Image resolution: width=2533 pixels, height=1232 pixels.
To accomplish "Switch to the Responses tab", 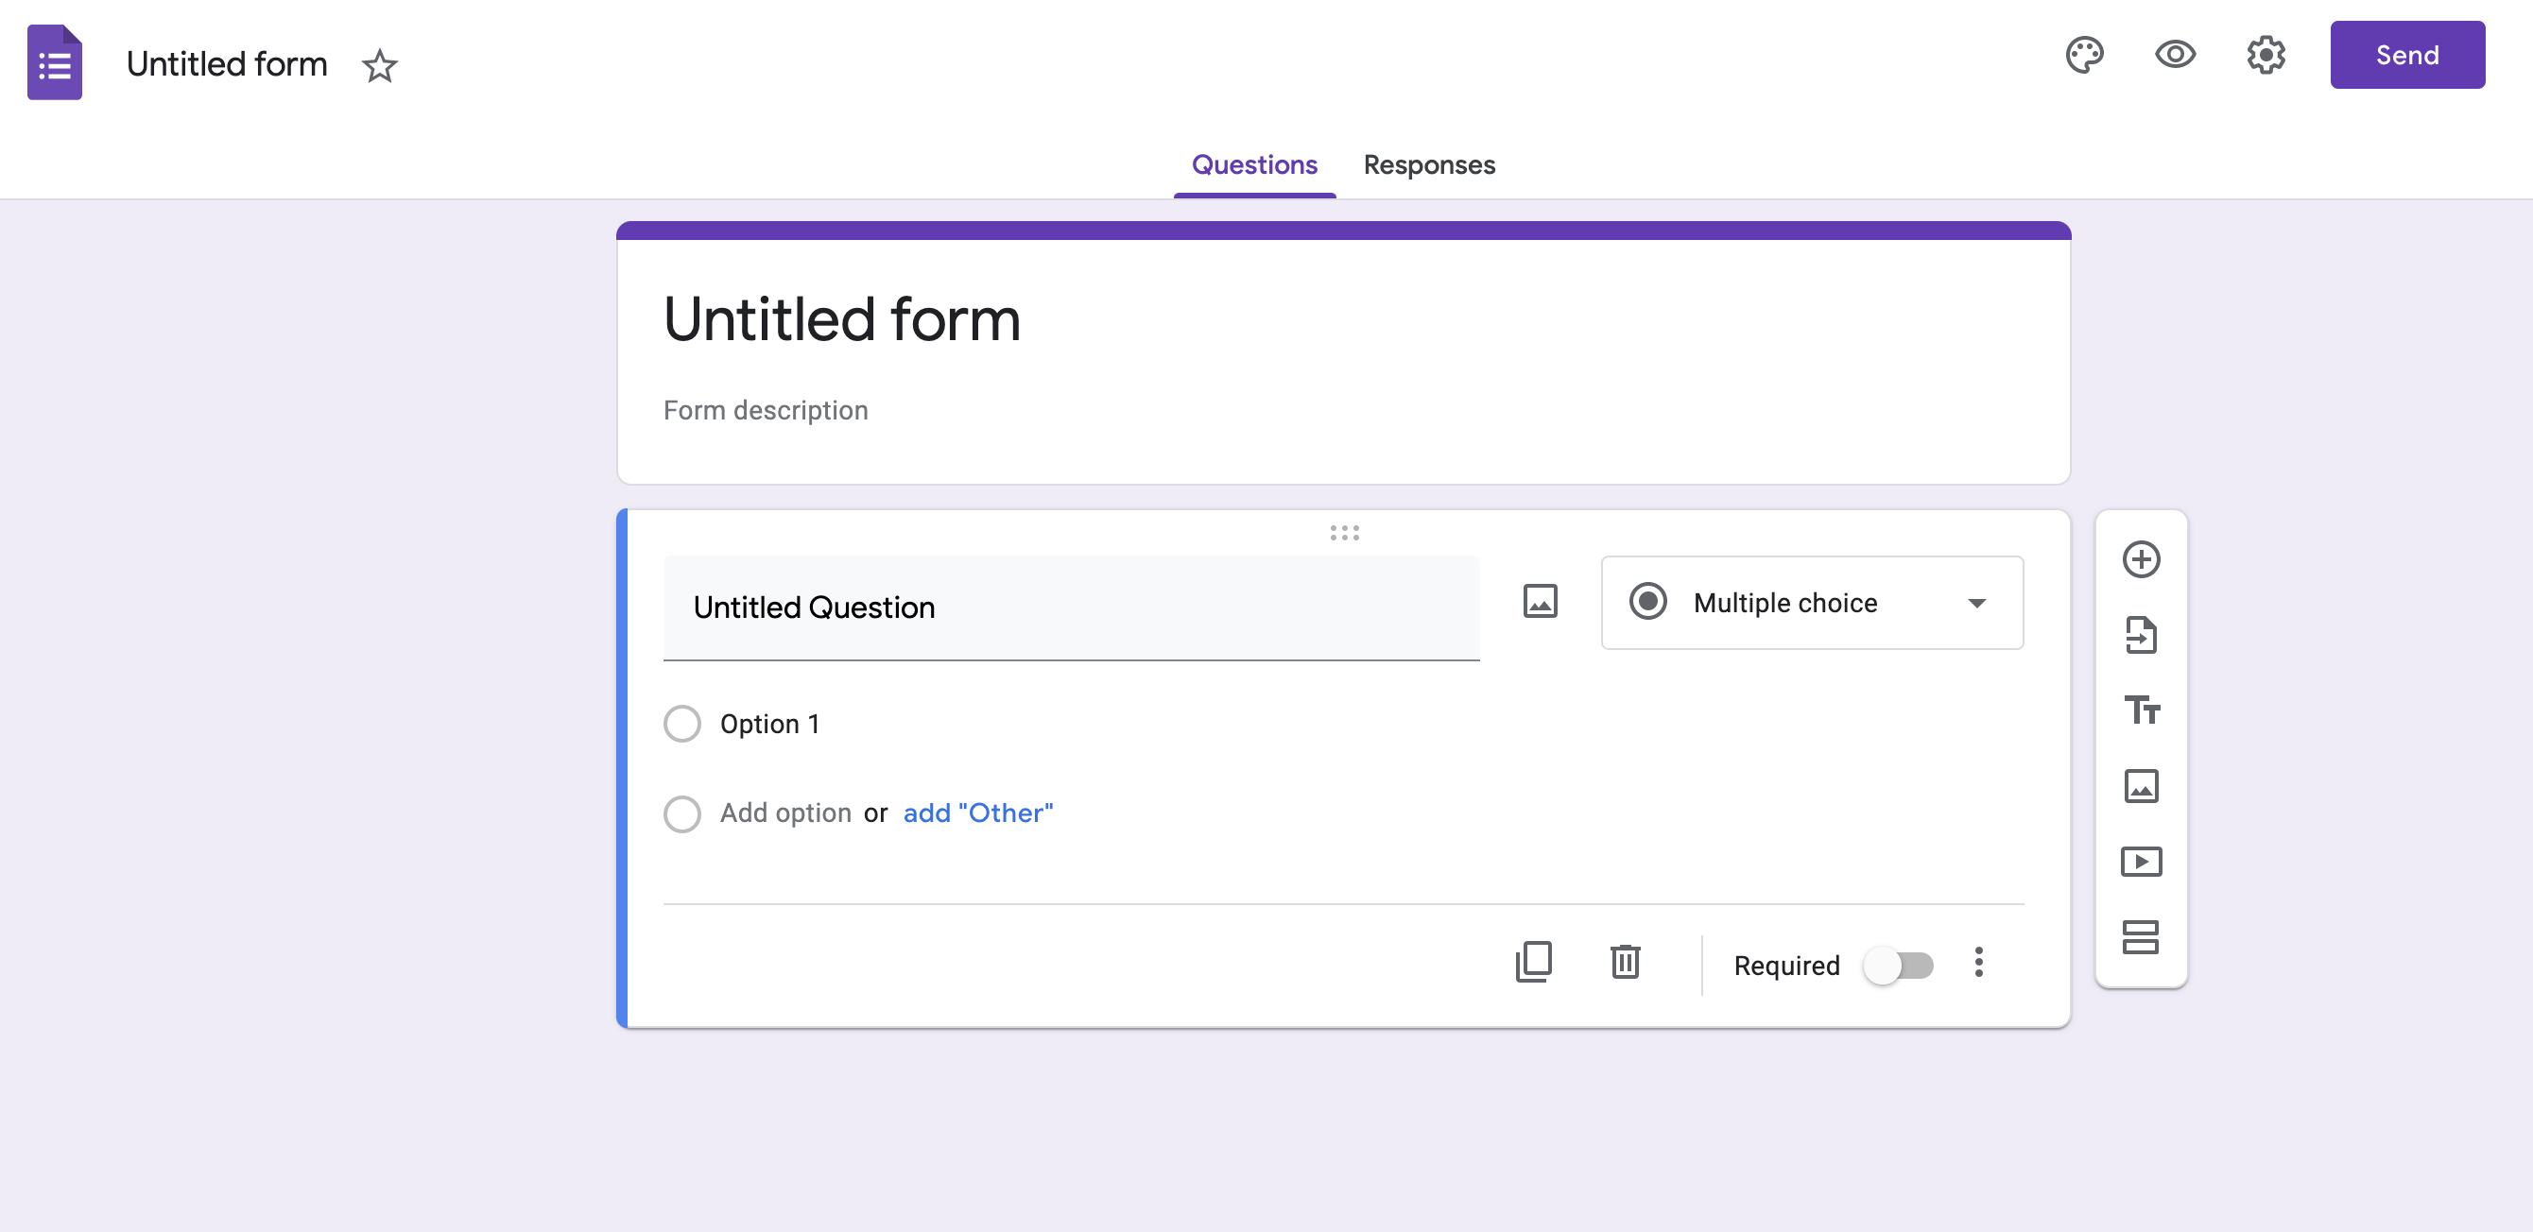I will coord(1429,165).
